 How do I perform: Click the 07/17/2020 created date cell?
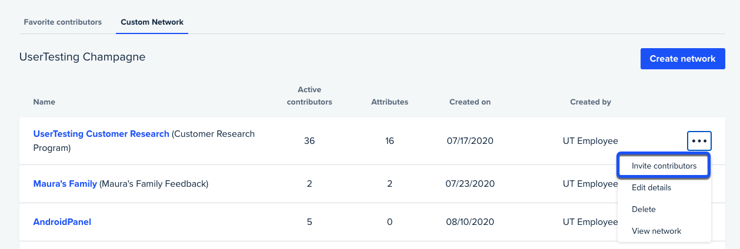(470, 141)
